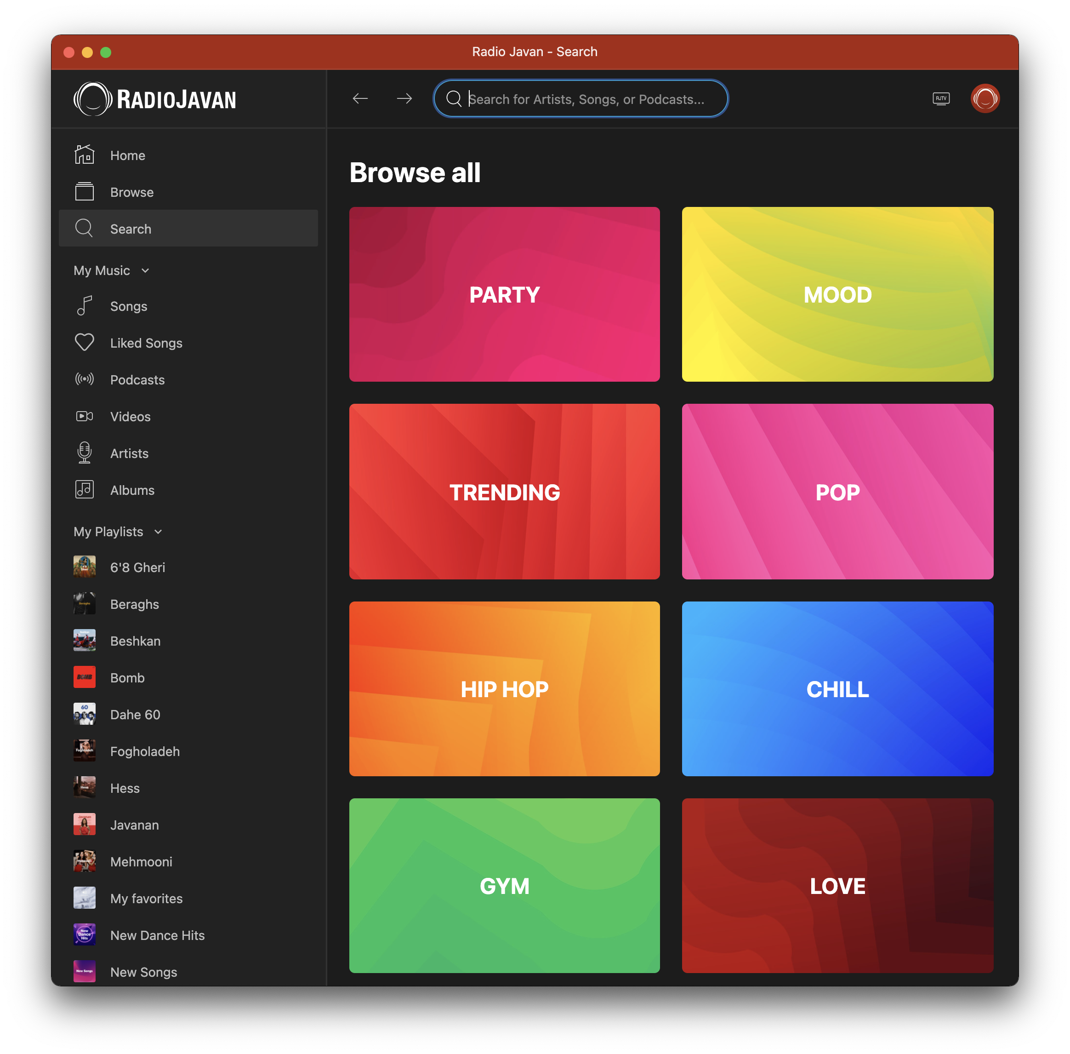Open the Beshkan playlist thumbnail

click(84, 641)
